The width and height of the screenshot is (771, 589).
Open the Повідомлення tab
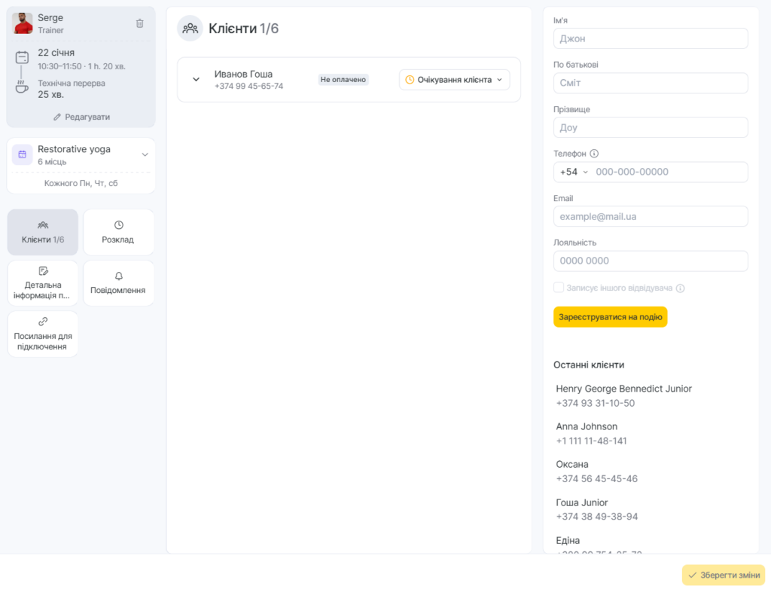[x=118, y=283]
